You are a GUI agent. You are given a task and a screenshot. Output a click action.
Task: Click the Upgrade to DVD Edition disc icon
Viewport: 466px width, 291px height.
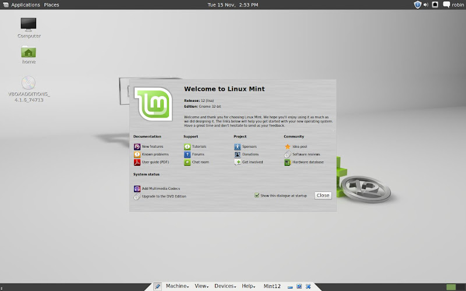click(x=137, y=196)
